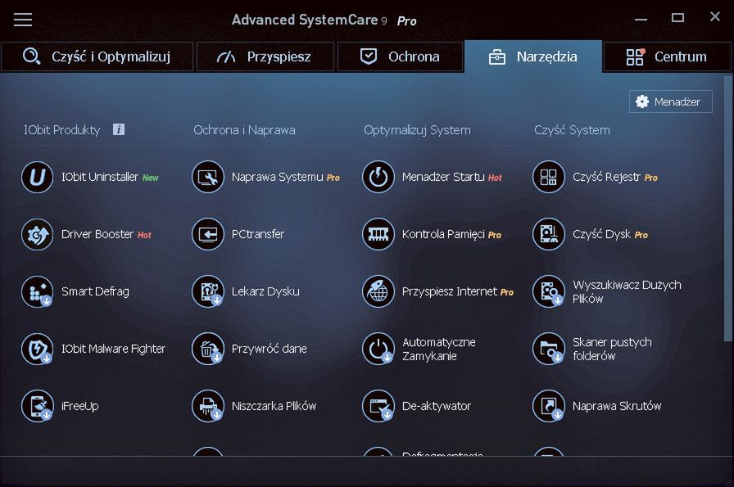Screen dimensions: 734x487
Task: Click the PCtransfer icon
Action: (x=208, y=234)
